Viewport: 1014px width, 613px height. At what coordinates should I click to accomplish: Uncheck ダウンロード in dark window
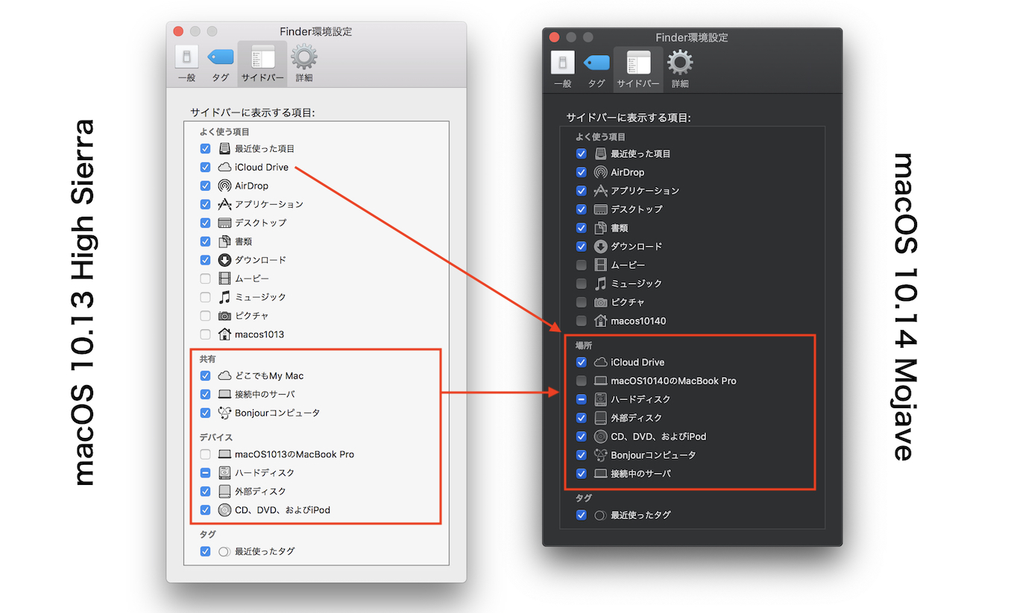click(x=582, y=246)
